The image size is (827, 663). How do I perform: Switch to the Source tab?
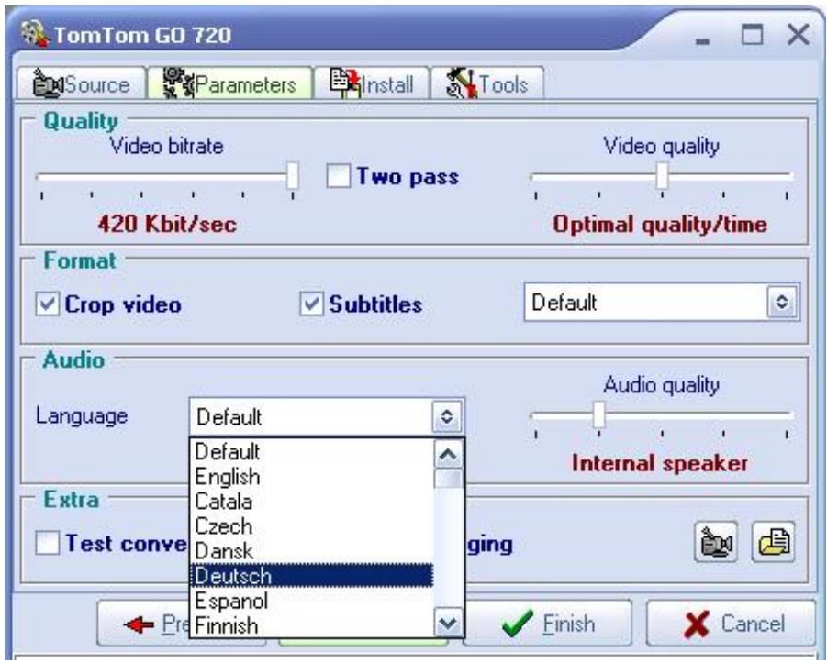81,83
